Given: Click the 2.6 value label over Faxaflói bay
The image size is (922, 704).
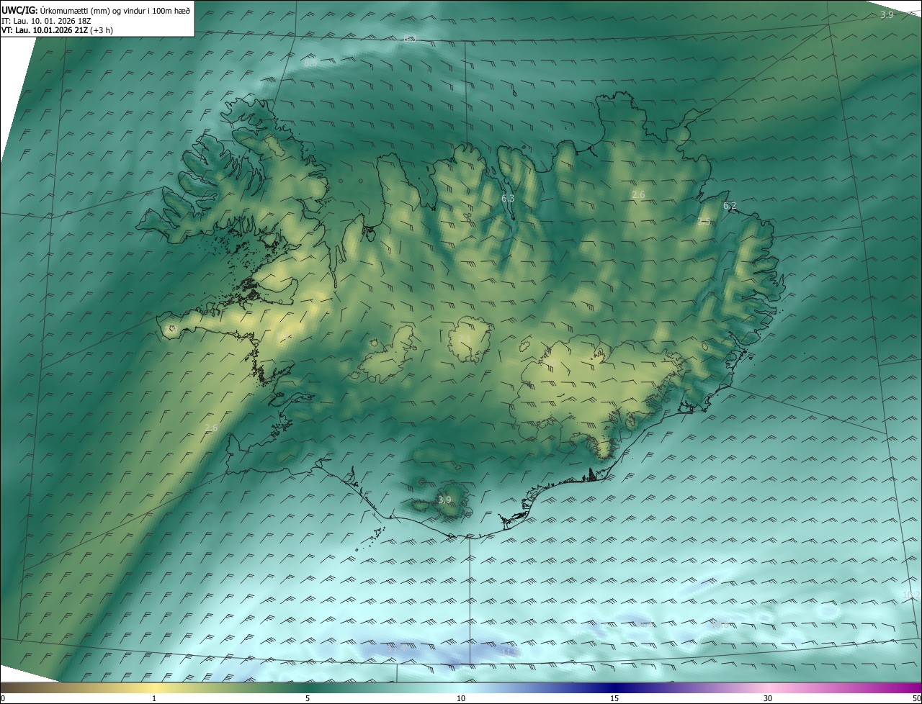Looking at the screenshot, I should [x=211, y=428].
